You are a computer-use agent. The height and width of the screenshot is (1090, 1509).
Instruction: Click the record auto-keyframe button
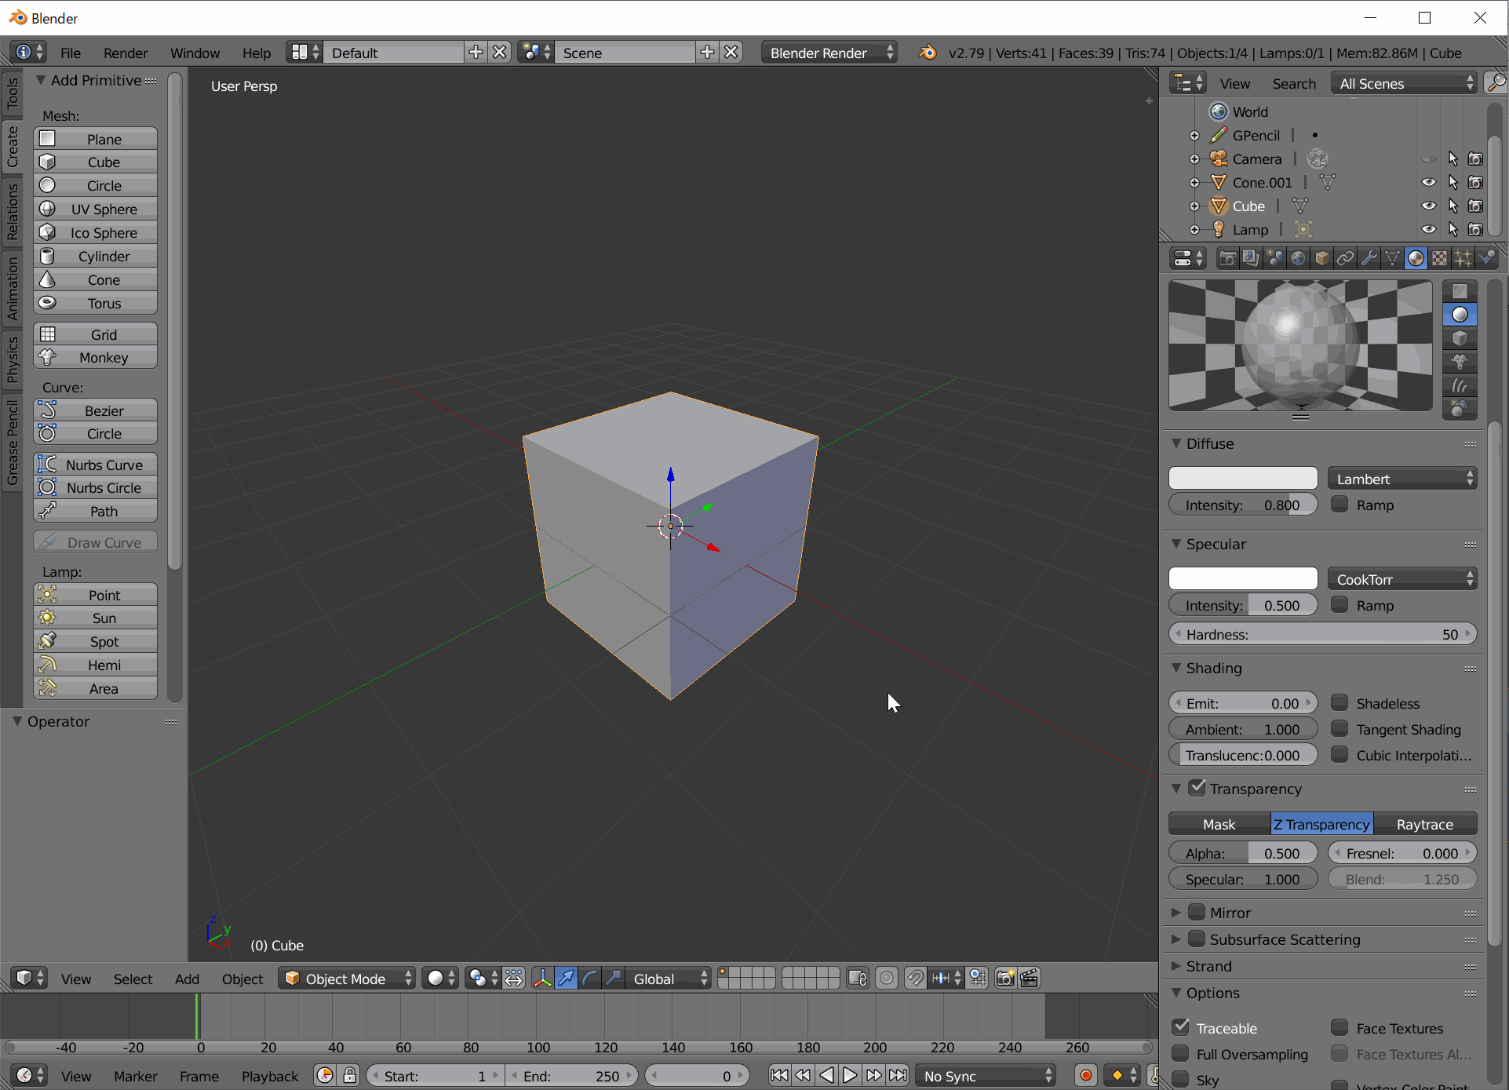click(x=1085, y=1075)
